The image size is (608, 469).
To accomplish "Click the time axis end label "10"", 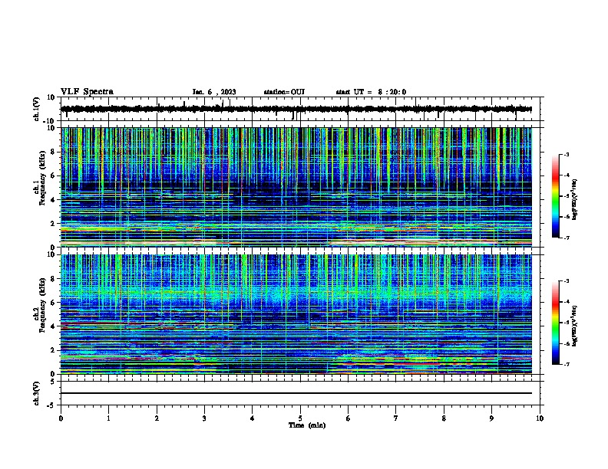I will coord(540,418).
